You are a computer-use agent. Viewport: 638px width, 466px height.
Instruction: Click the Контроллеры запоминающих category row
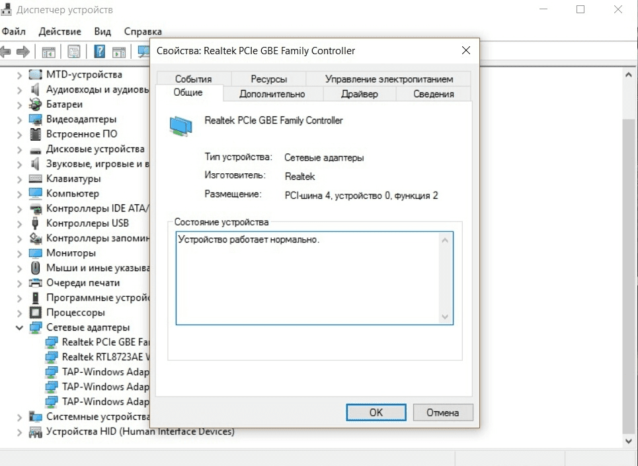[89, 238]
